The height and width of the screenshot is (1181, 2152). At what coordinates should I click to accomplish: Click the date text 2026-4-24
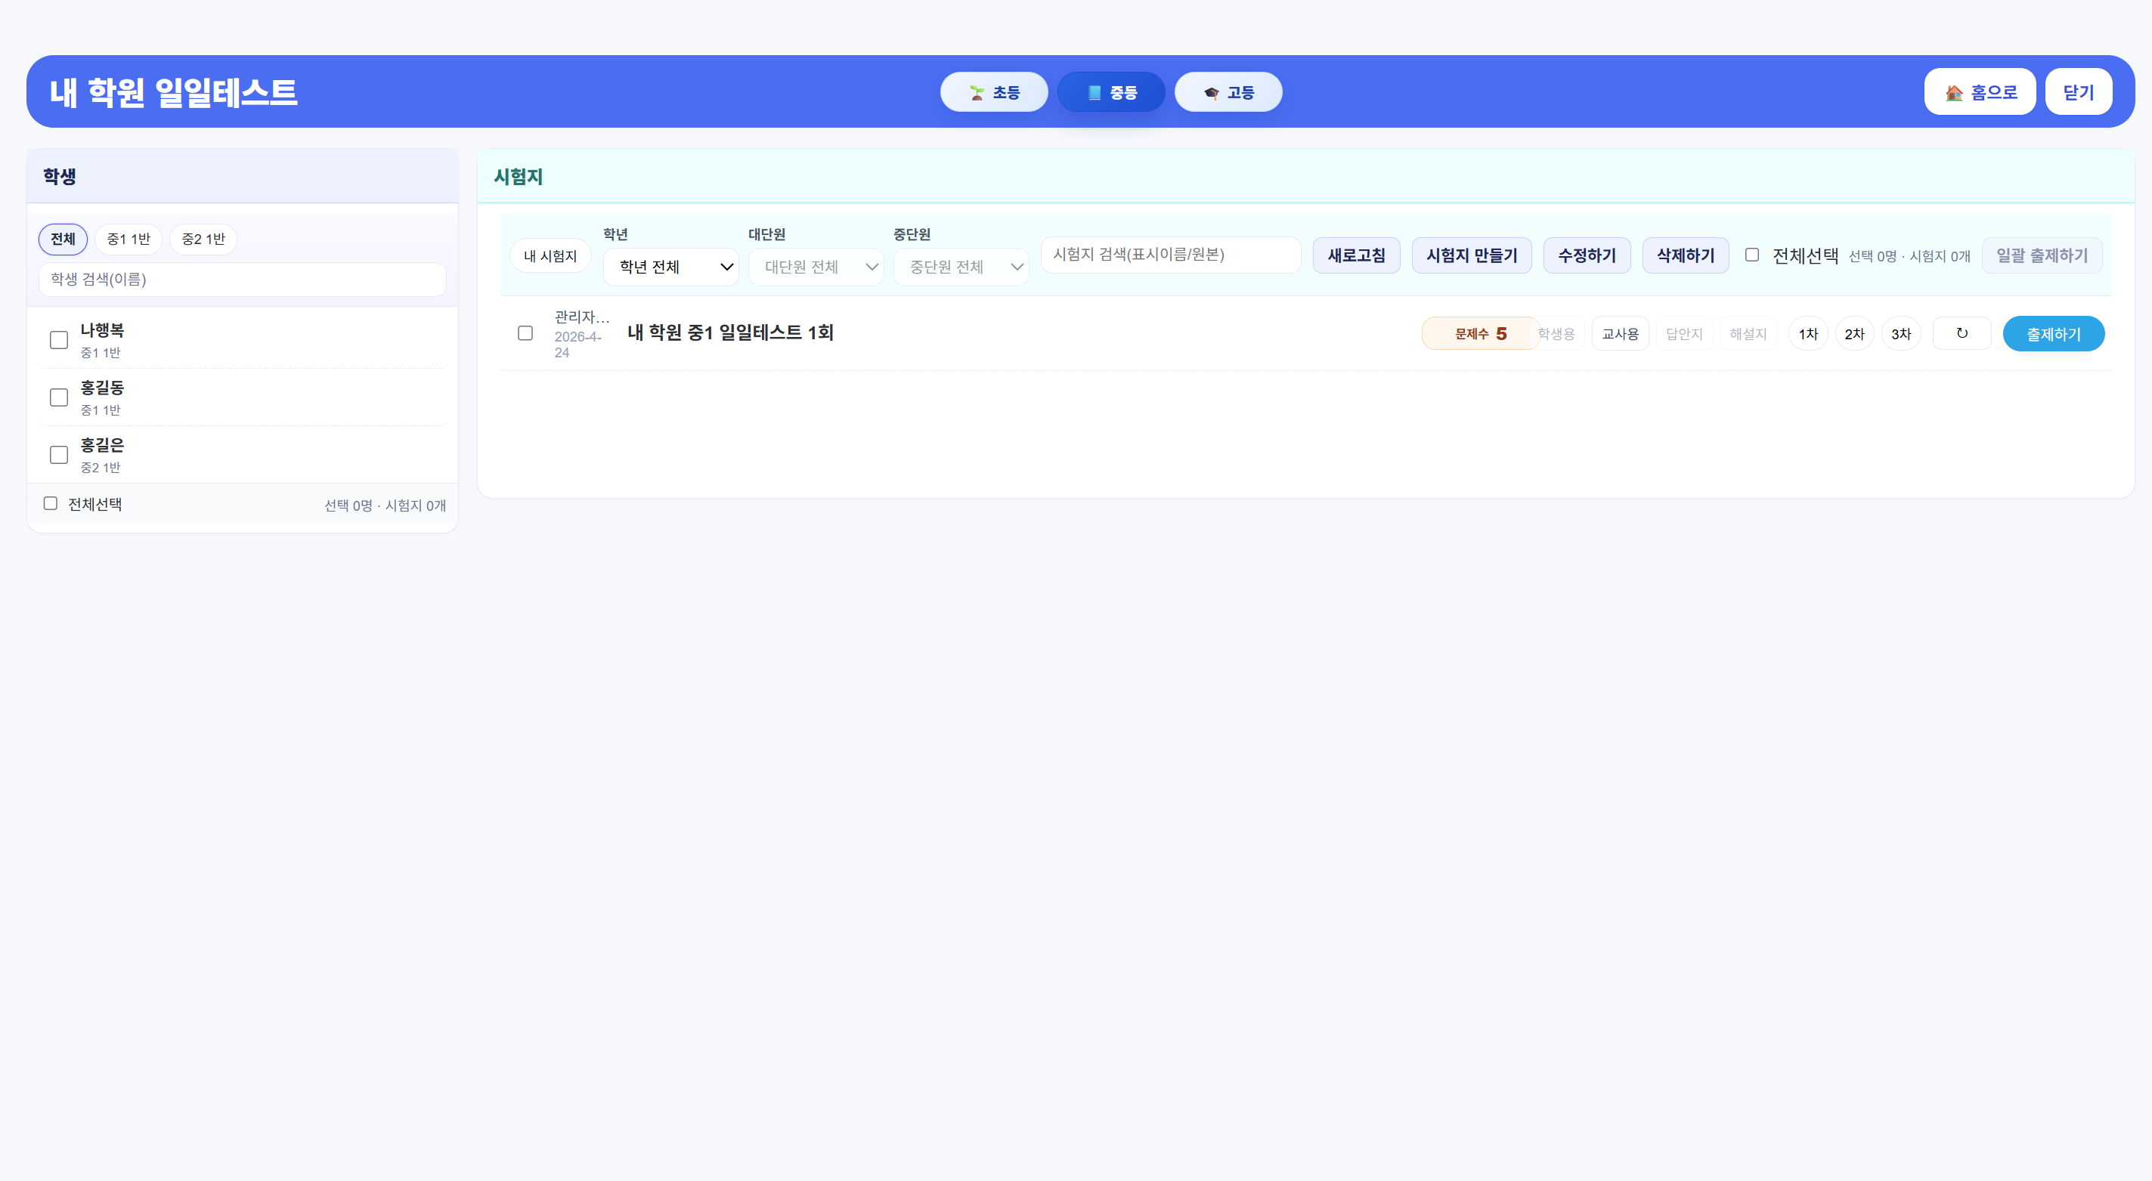[577, 345]
